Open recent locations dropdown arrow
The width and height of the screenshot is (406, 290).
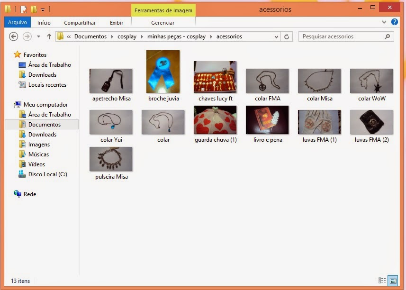[x=38, y=36]
